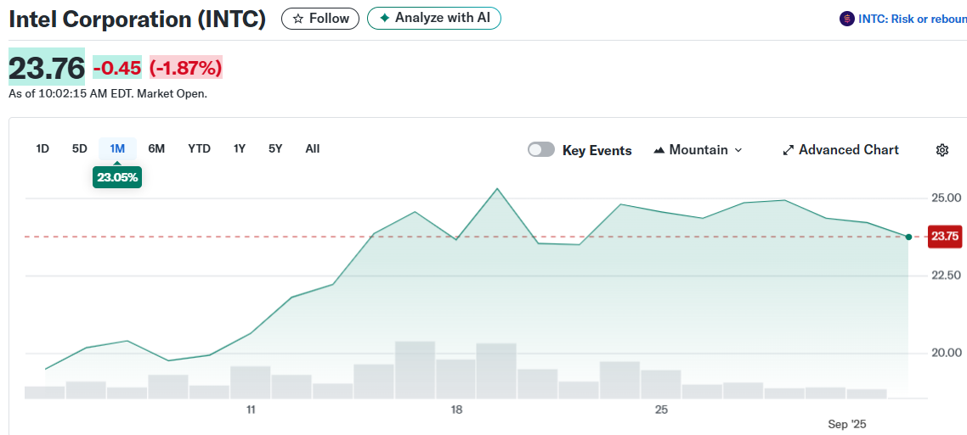
Task: Click the date label 18 on x-axis
Action: click(456, 410)
